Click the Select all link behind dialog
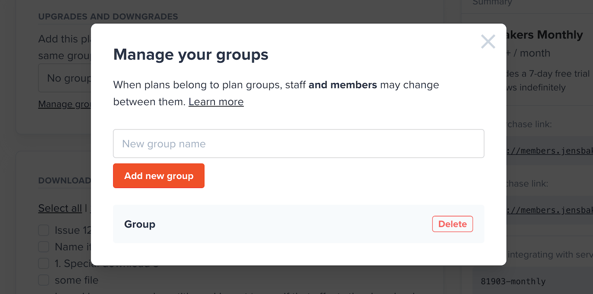The image size is (593, 294). coord(60,208)
